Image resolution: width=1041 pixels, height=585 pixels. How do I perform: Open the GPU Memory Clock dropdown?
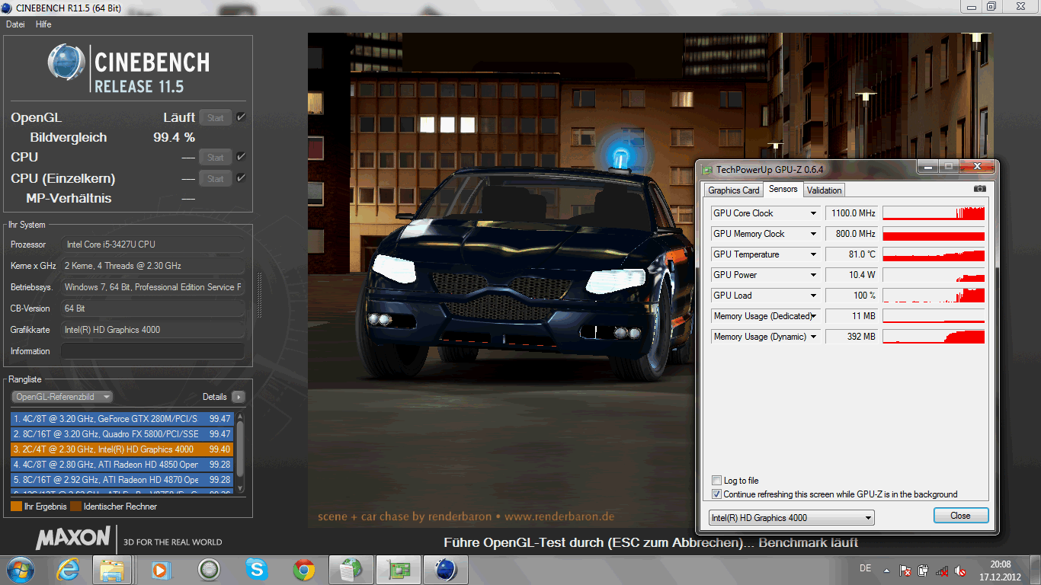tap(813, 234)
